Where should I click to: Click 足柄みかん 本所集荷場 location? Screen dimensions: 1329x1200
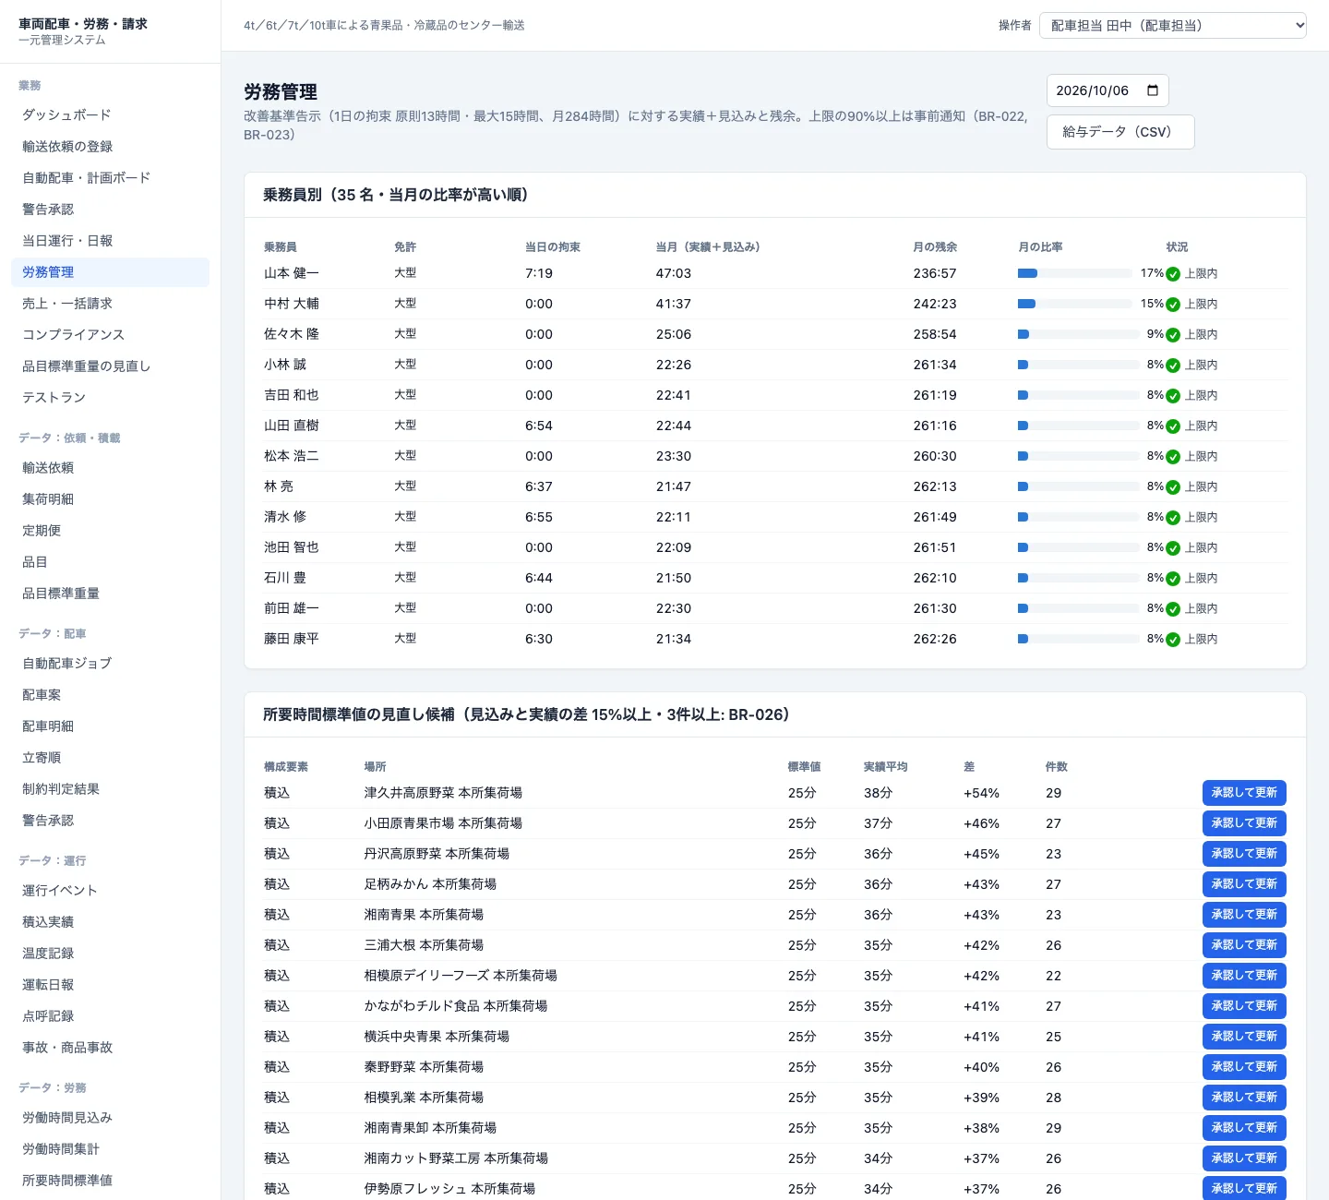[x=430, y=884]
